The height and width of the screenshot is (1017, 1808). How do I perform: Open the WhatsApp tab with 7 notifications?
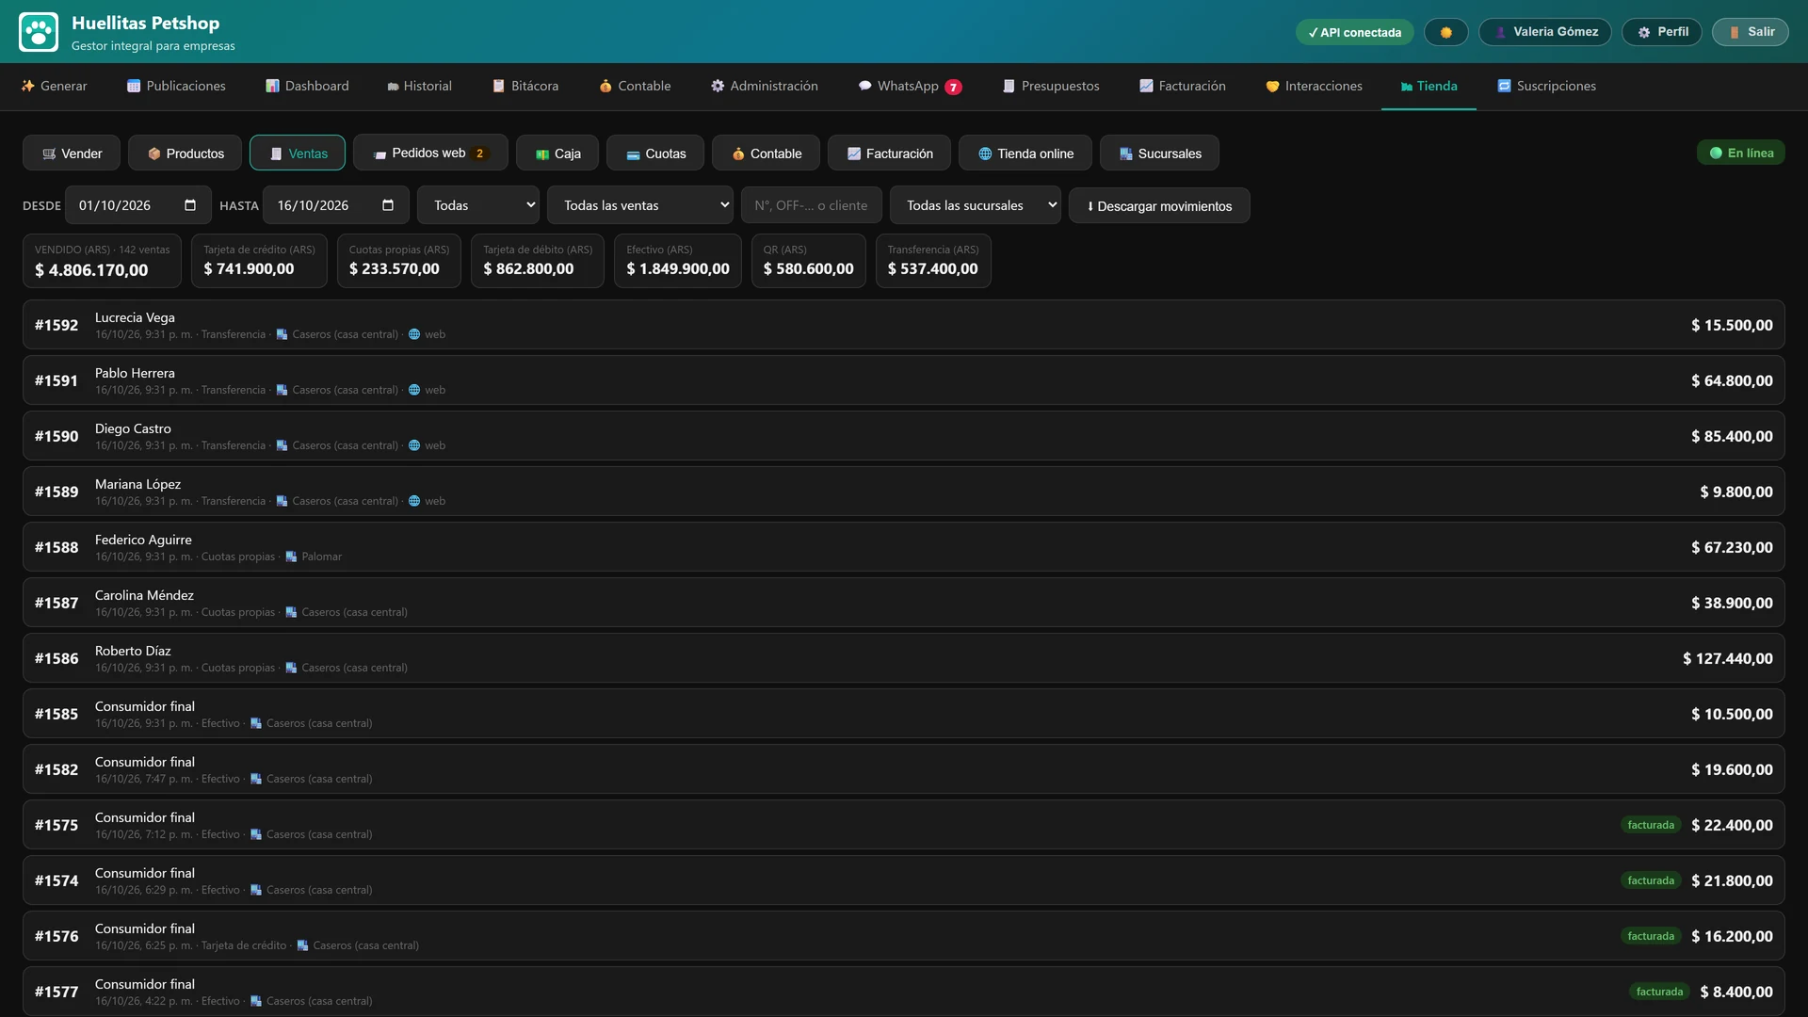[910, 86]
